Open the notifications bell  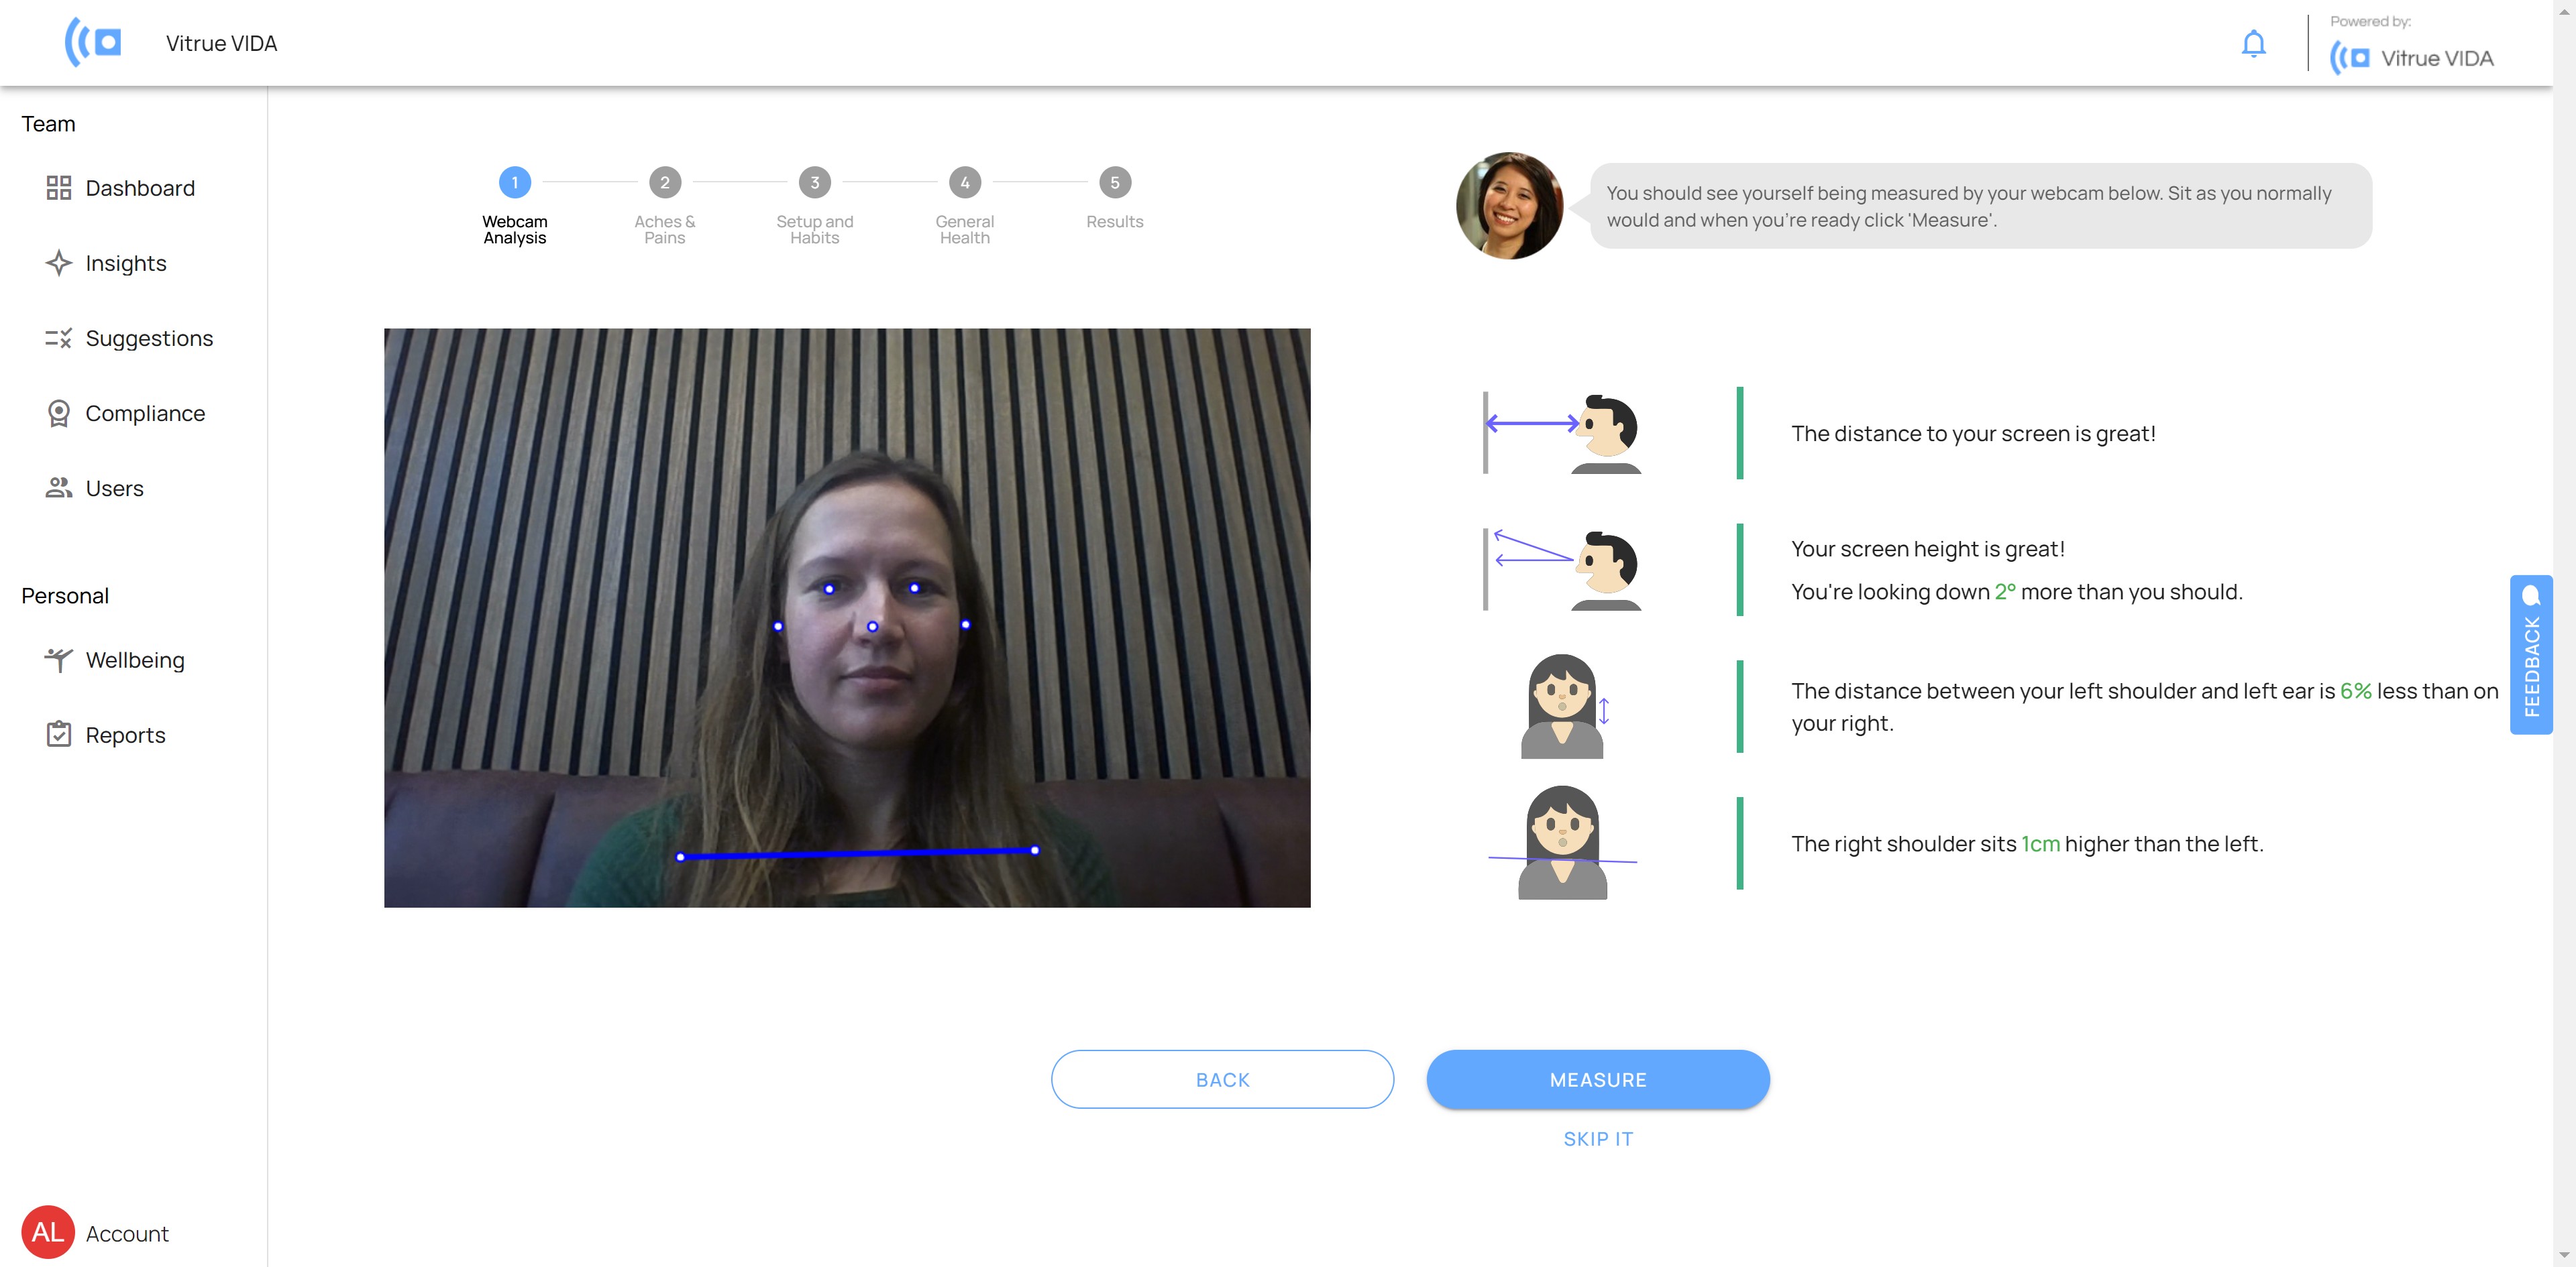(2253, 44)
